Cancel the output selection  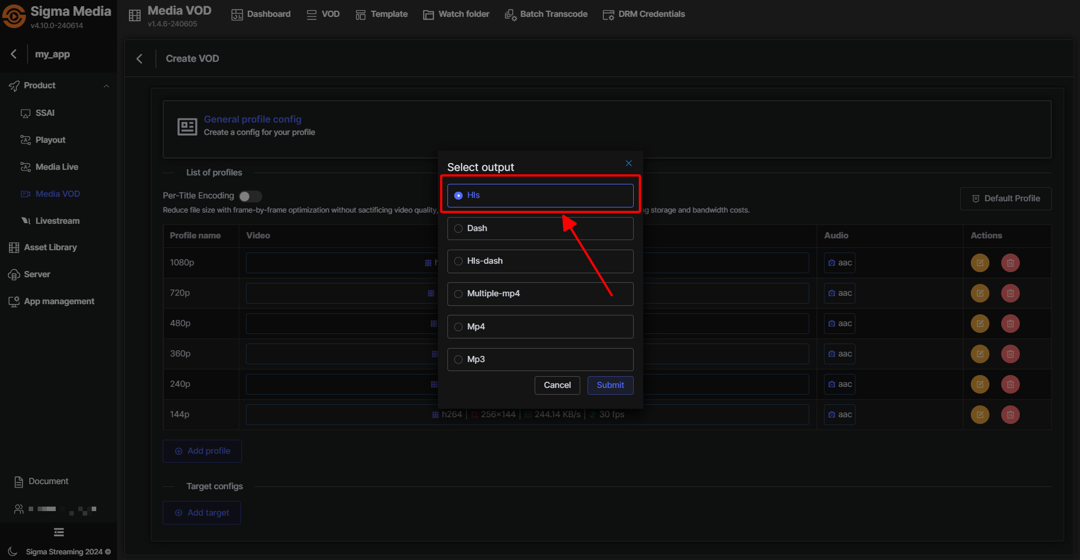[557, 385]
